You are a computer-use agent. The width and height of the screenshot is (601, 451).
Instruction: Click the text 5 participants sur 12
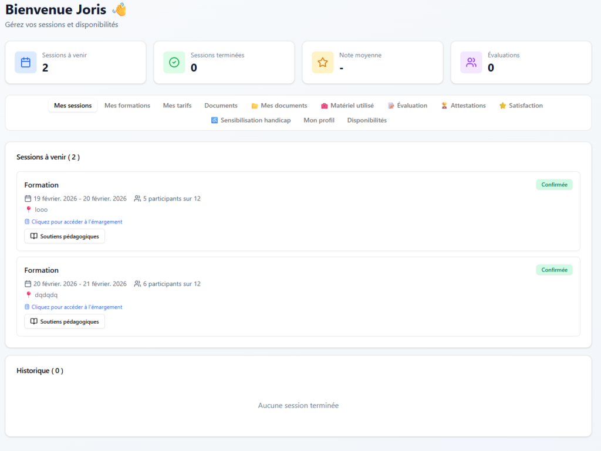point(172,199)
